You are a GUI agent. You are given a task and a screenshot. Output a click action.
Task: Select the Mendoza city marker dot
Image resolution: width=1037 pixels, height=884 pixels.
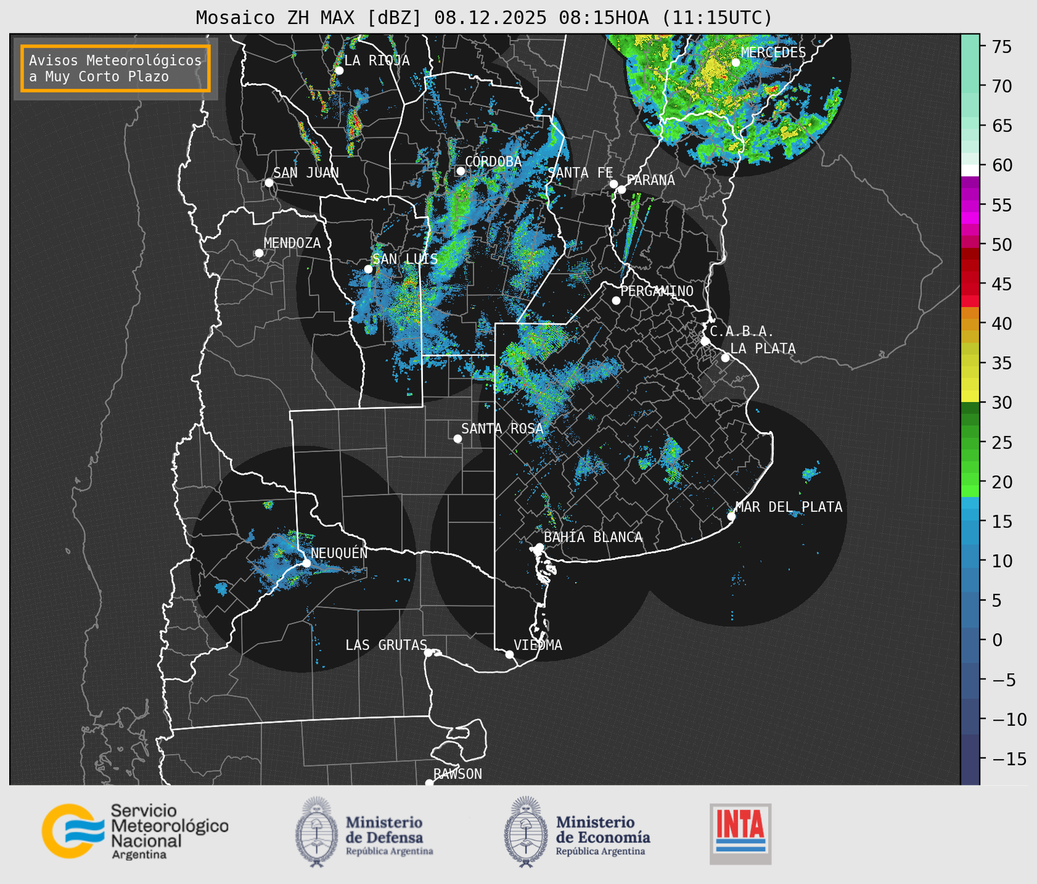tap(259, 253)
